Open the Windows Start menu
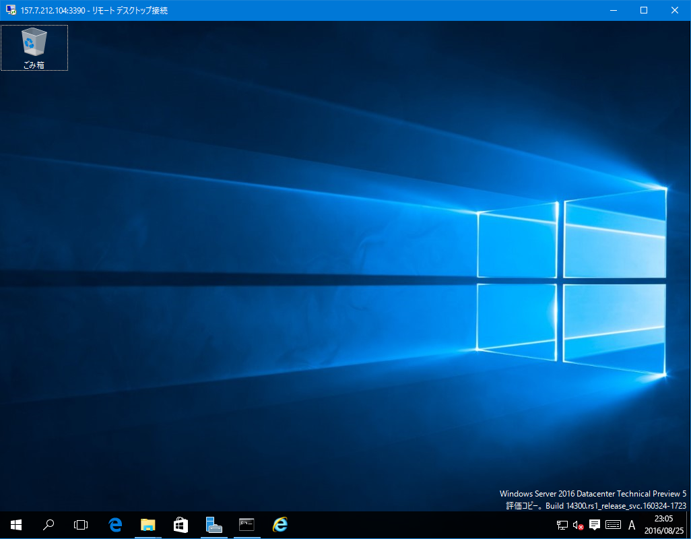Viewport: 691px width, 539px height. (16, 525)
